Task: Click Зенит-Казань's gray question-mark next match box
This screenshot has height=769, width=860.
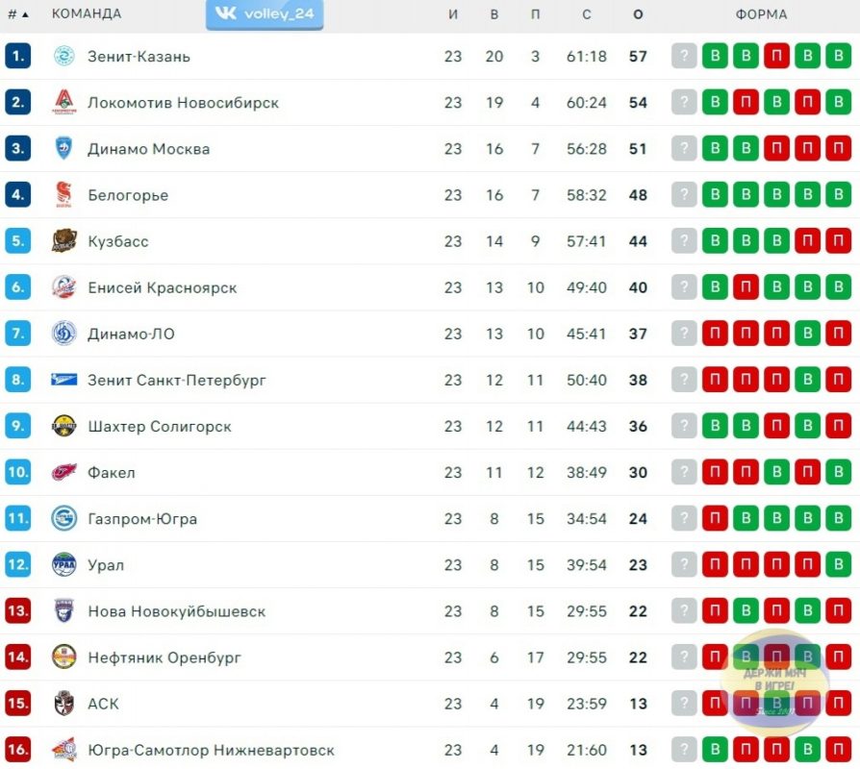Action: [684, 56]
